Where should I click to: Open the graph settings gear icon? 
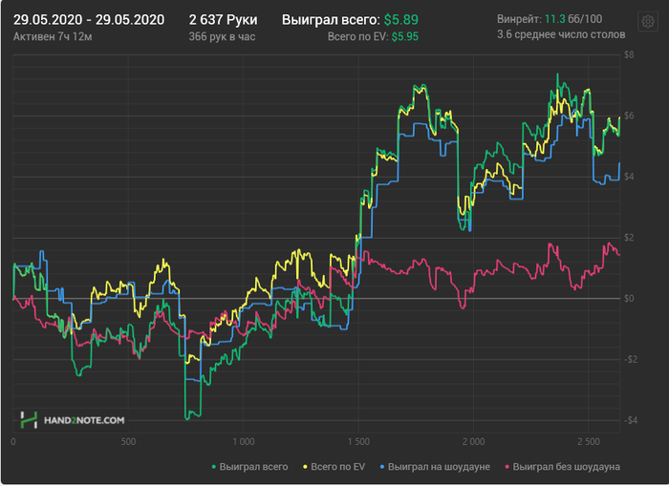(x=648, y=21)
